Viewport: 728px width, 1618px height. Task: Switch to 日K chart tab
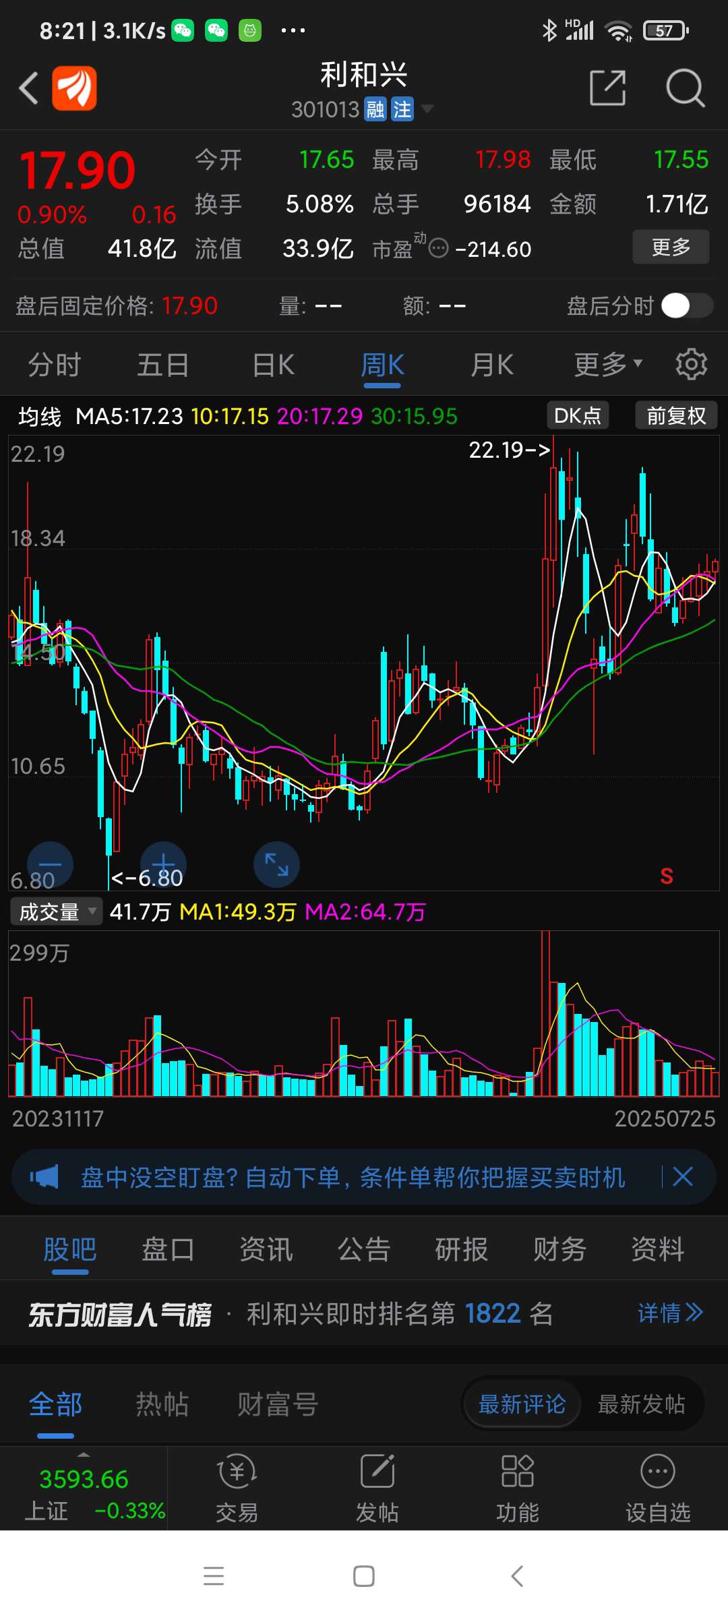coord(273,365)
